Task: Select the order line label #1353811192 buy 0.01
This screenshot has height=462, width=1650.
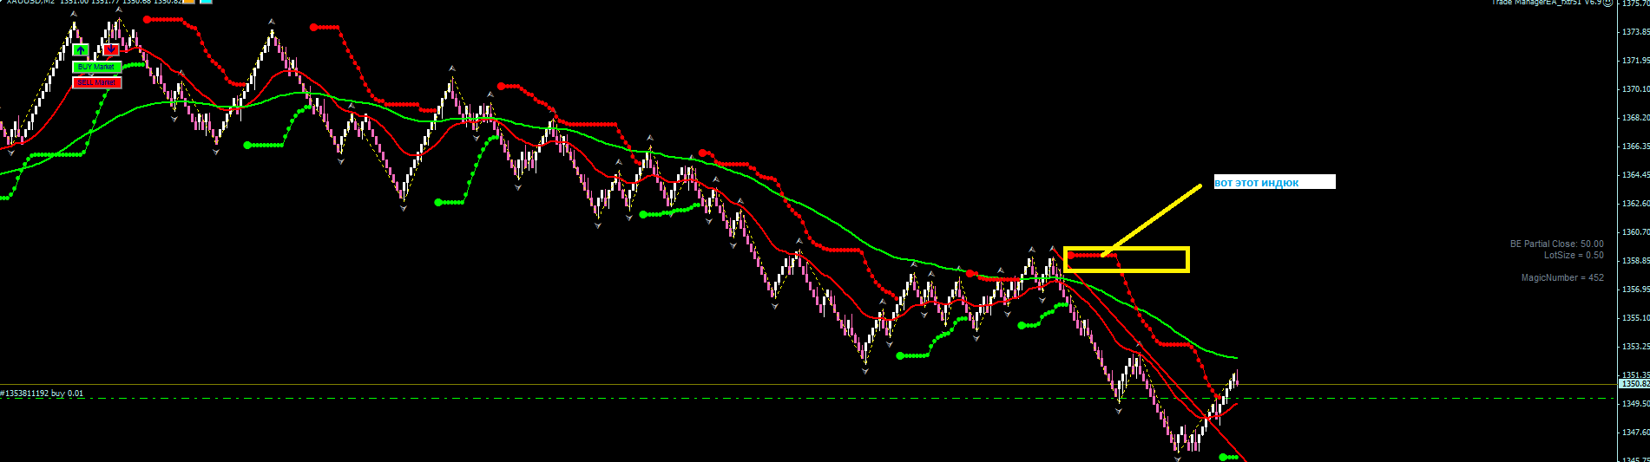Action: 43,394
